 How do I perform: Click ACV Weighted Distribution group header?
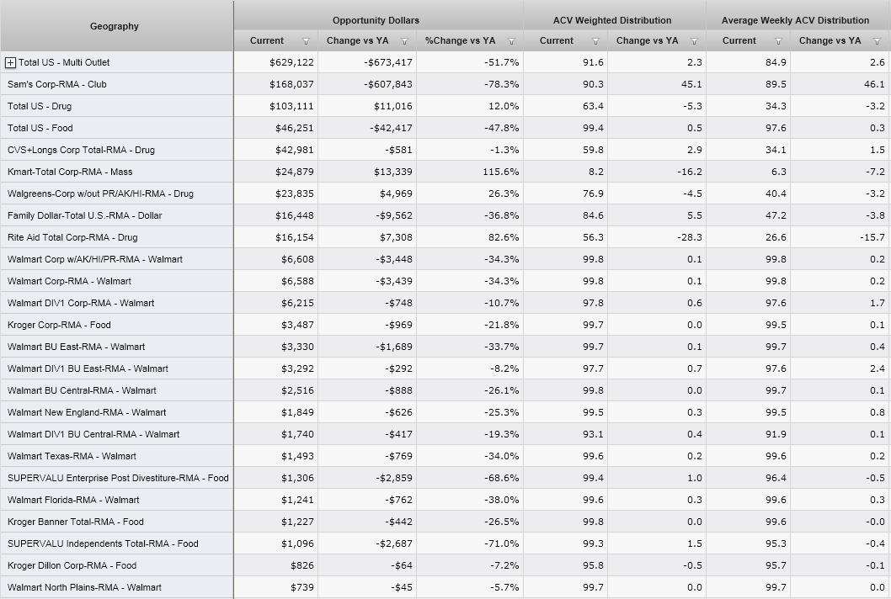click(612, 20)
